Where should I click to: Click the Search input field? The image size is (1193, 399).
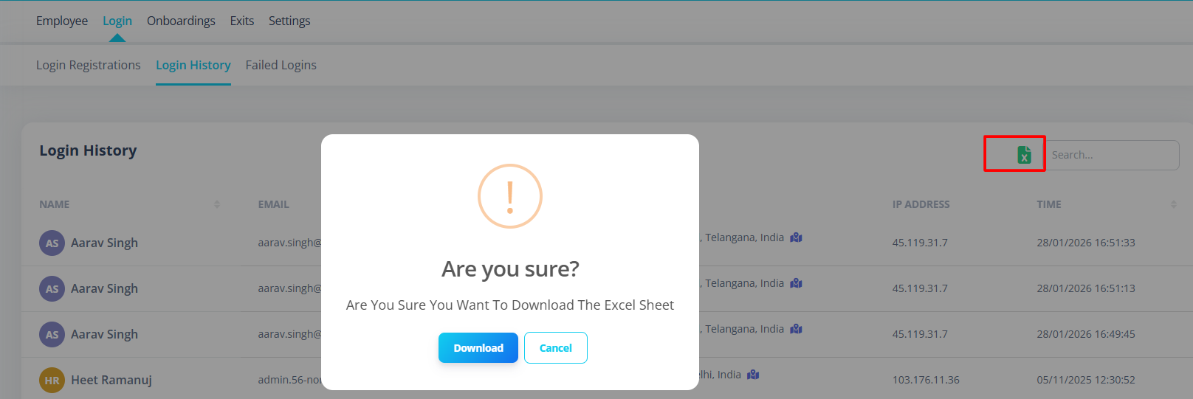[x=1112, y=155]
